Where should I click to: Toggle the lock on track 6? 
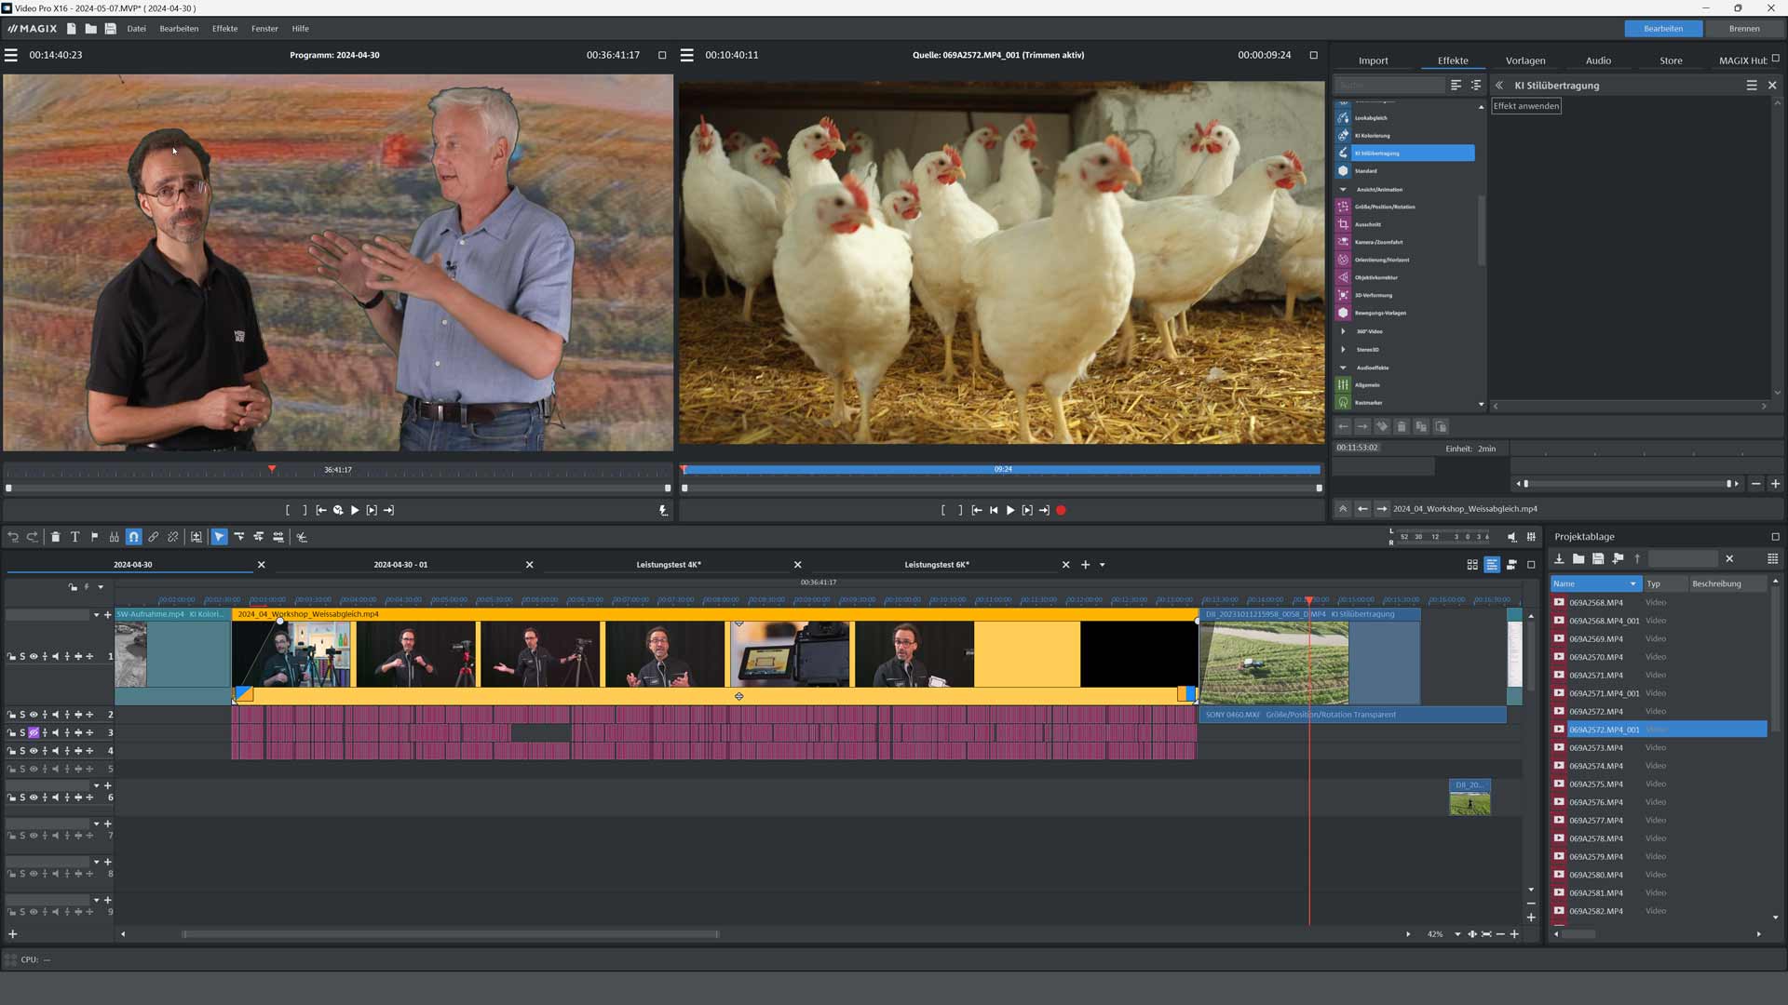point(11,797)
